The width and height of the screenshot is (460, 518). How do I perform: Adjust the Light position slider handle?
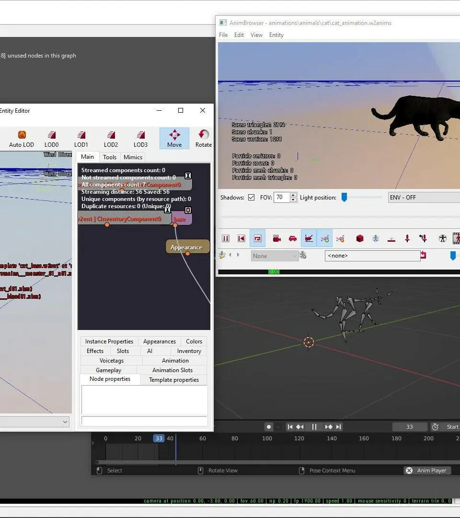coord(344,198)
